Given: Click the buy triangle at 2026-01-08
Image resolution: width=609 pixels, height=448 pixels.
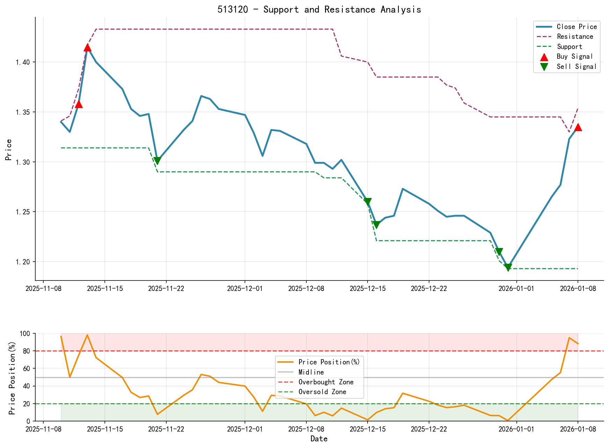Looking at the screenshot, I should [578, 127].
